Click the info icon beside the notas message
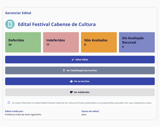 pyautogui.click(x=9, y=103)
